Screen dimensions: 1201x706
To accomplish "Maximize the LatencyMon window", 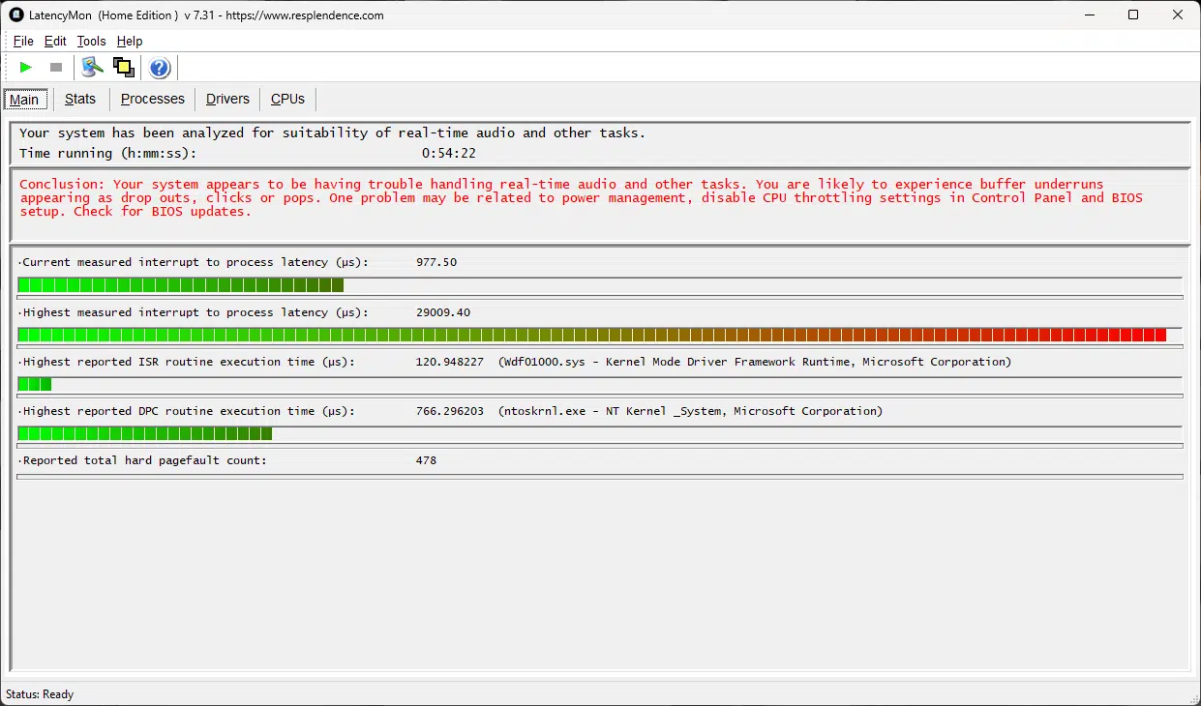I will click(1133, 15).
